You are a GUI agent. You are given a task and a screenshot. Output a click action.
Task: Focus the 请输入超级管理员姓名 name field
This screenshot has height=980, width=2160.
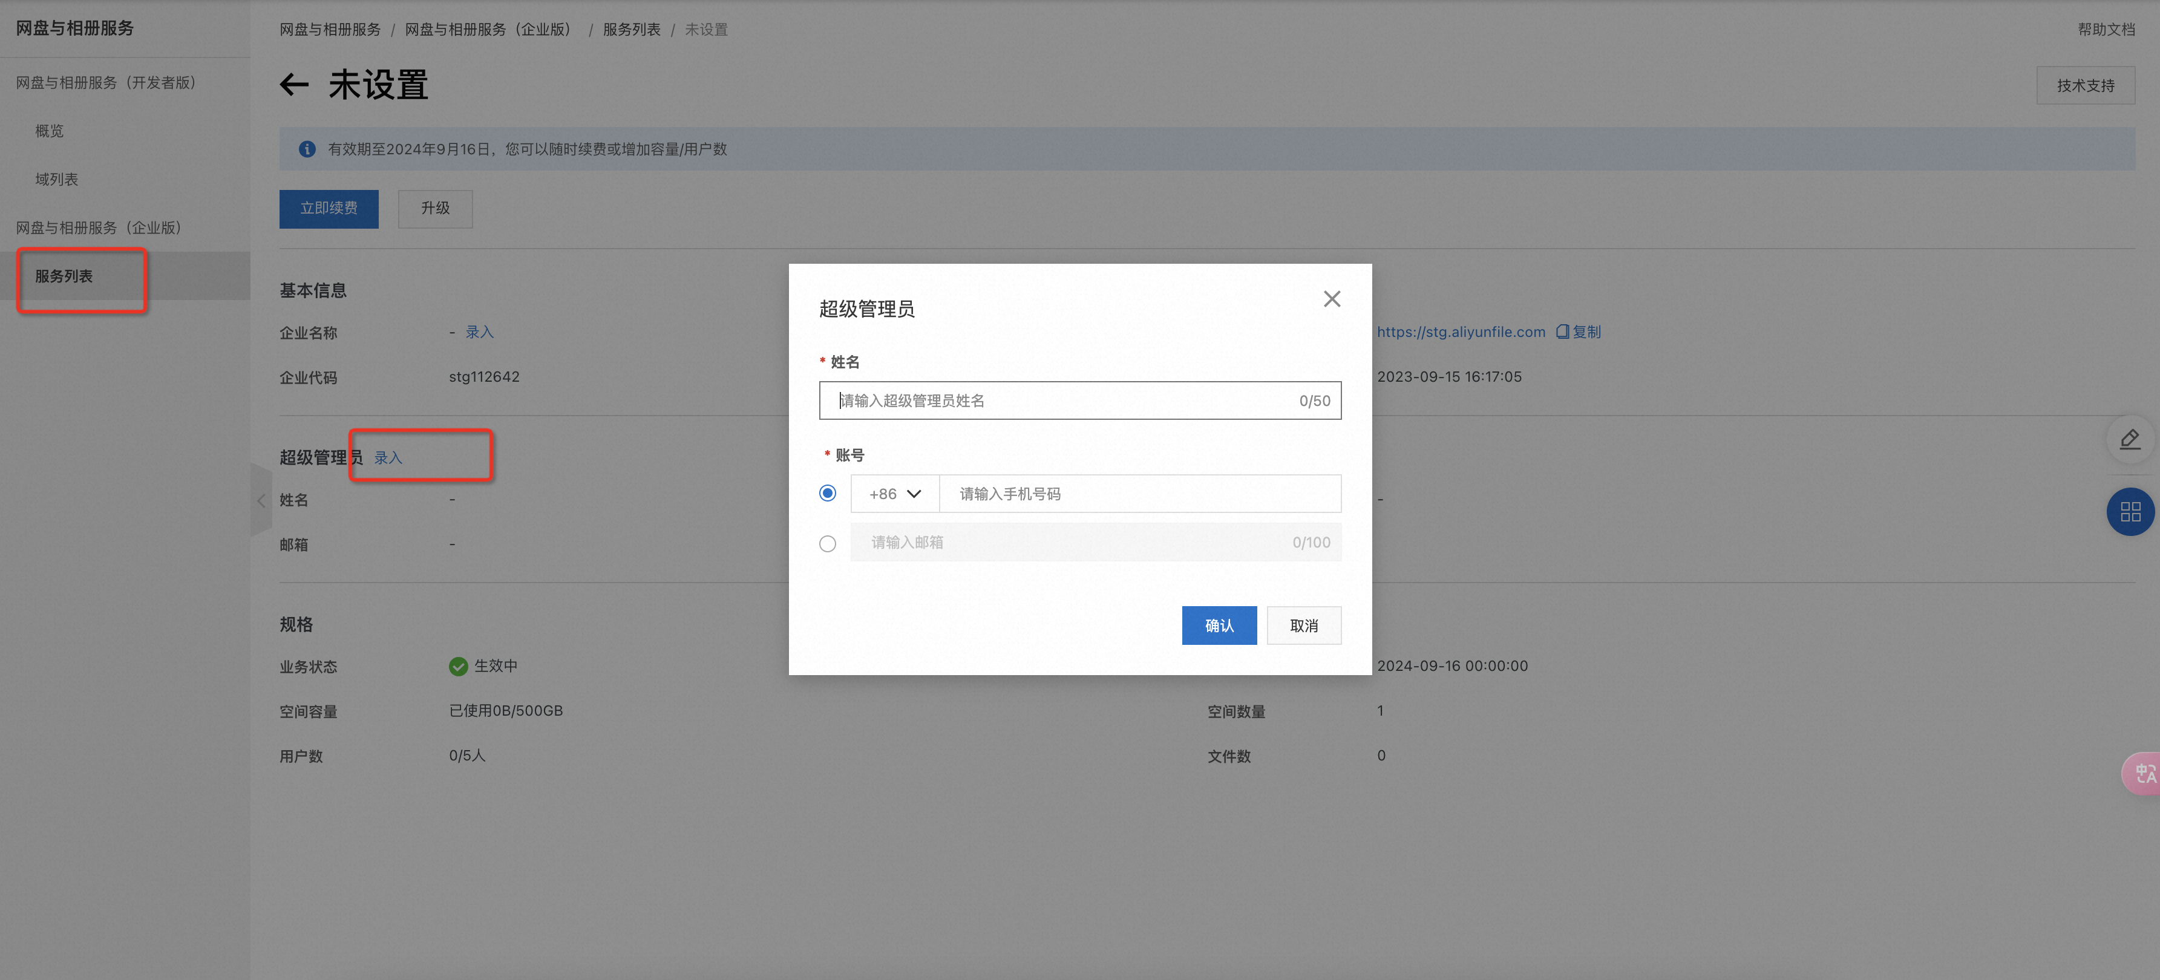1079,400
